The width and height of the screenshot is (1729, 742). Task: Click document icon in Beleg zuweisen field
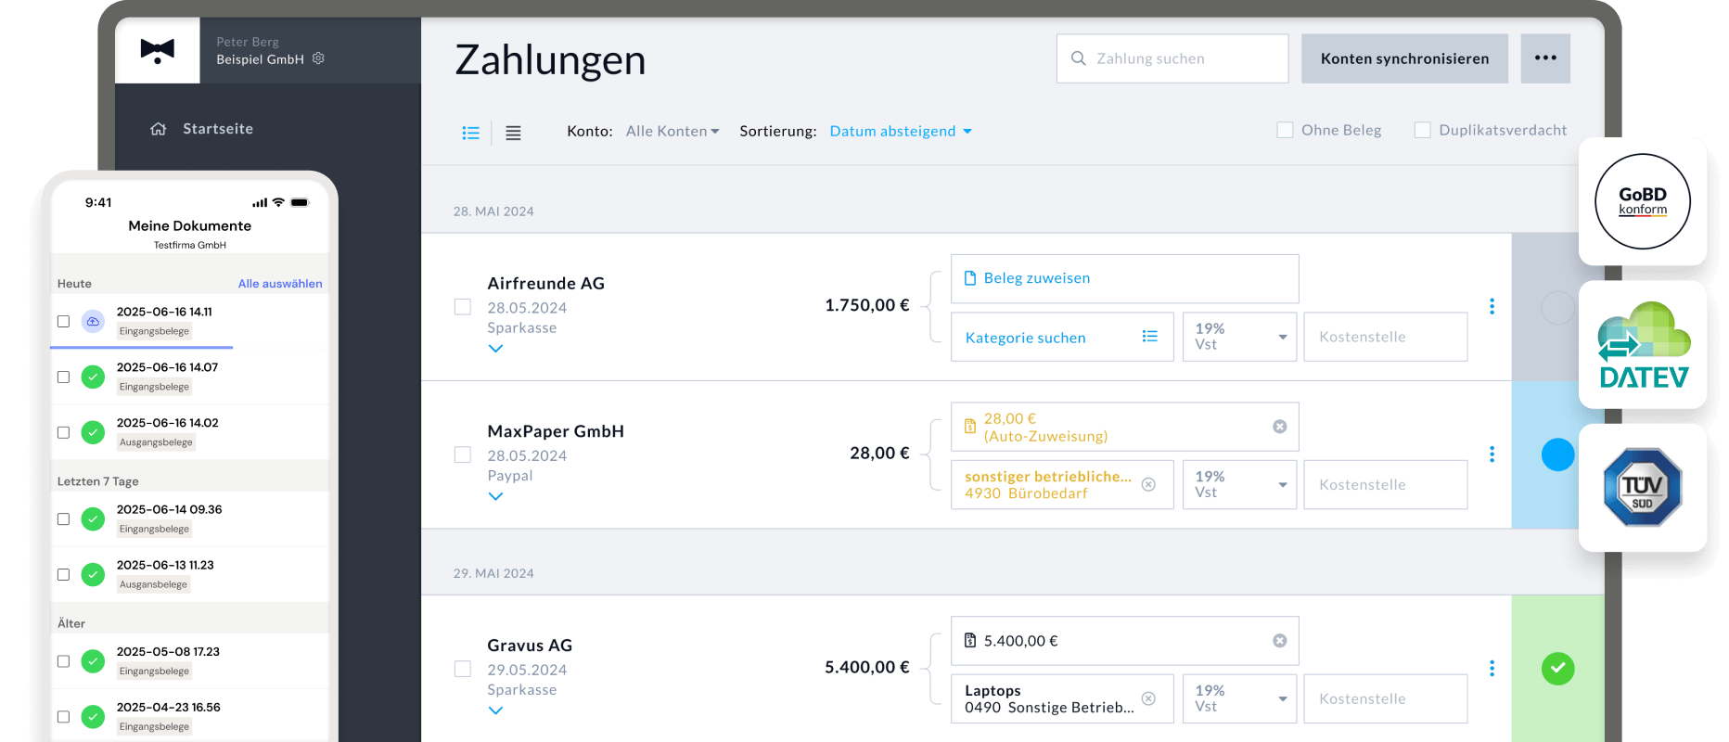pos(970,278)
